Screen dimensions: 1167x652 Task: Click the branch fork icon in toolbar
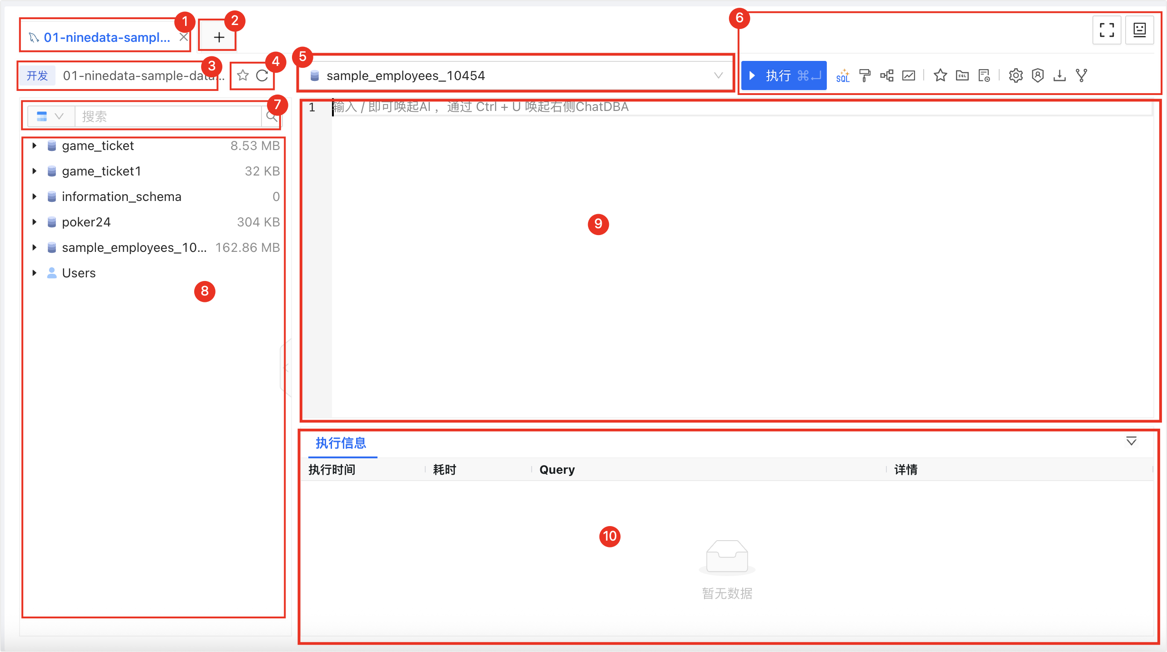[x=1081, y=75]
